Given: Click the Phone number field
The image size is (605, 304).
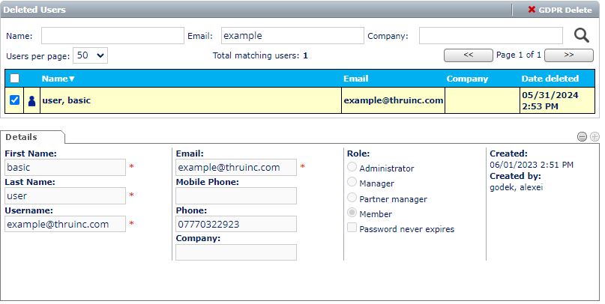Looking at the screenshot, I should coord(236,224).
